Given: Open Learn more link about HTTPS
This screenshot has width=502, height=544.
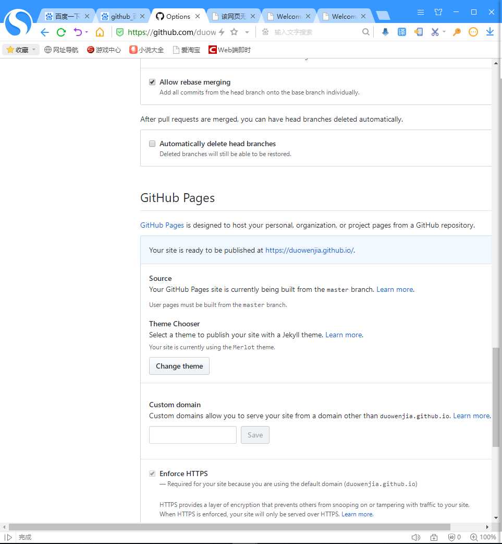Looking at the screenshot, I should click(357, 514).
